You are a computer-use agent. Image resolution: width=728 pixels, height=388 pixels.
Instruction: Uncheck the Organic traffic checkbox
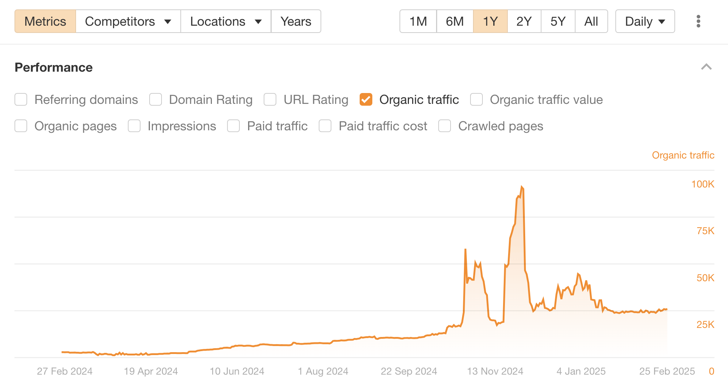pyautogui.click(x=366, y=100)
